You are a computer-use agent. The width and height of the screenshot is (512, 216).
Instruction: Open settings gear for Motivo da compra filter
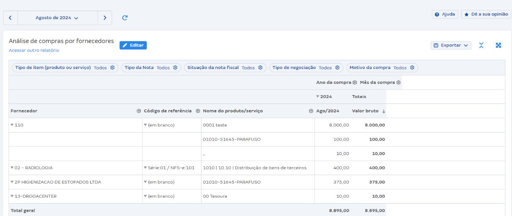[x=412, y=68]
